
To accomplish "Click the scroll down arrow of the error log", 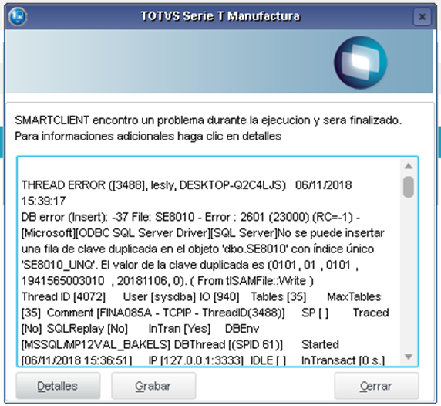I will pyautogui.click(x=409, y=357).
